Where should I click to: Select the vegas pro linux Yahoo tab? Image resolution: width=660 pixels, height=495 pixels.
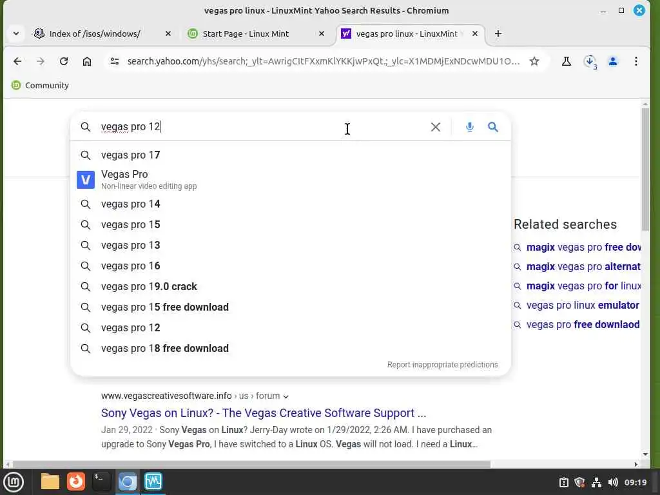[407, 34]
